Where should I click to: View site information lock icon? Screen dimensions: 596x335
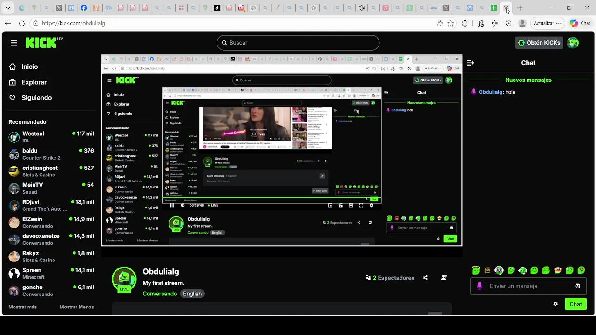click(35, 23)
